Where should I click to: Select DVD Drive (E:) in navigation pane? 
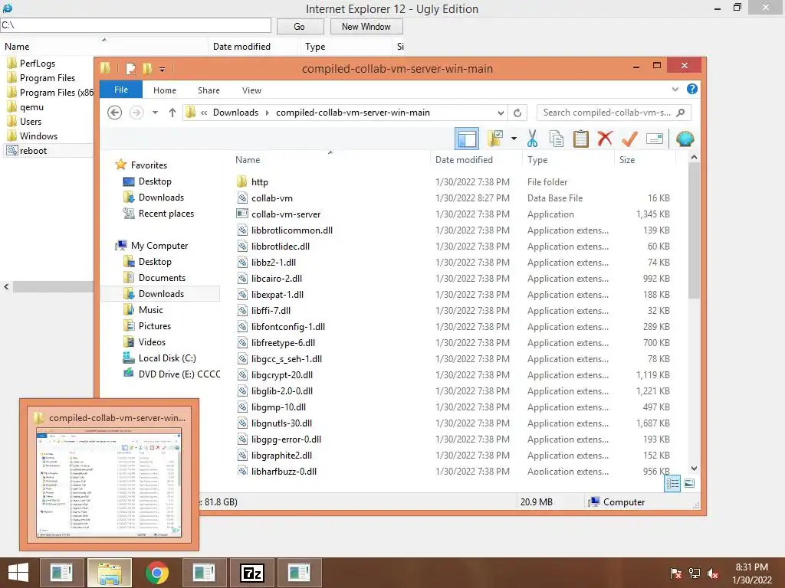tap(179, 374)
